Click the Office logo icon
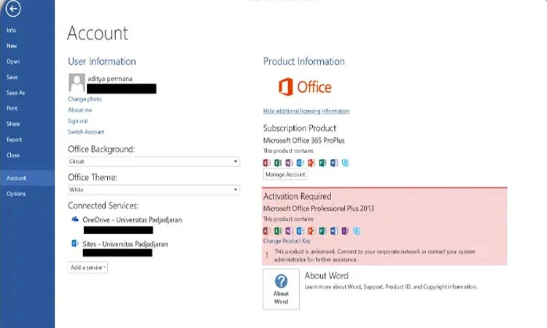547x328 pixels. (286, 87)
